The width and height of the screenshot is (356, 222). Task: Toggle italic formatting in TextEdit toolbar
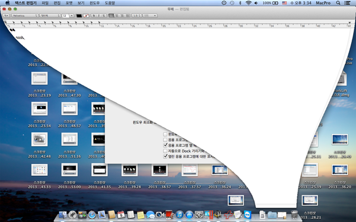pyautogui.click(x=99, y=15)
